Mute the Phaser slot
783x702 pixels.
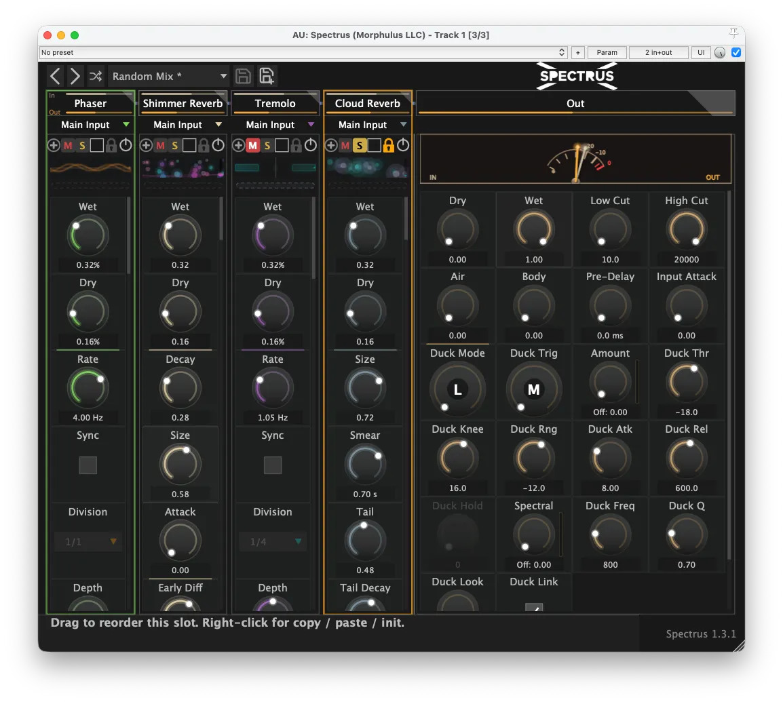(68, 145)
